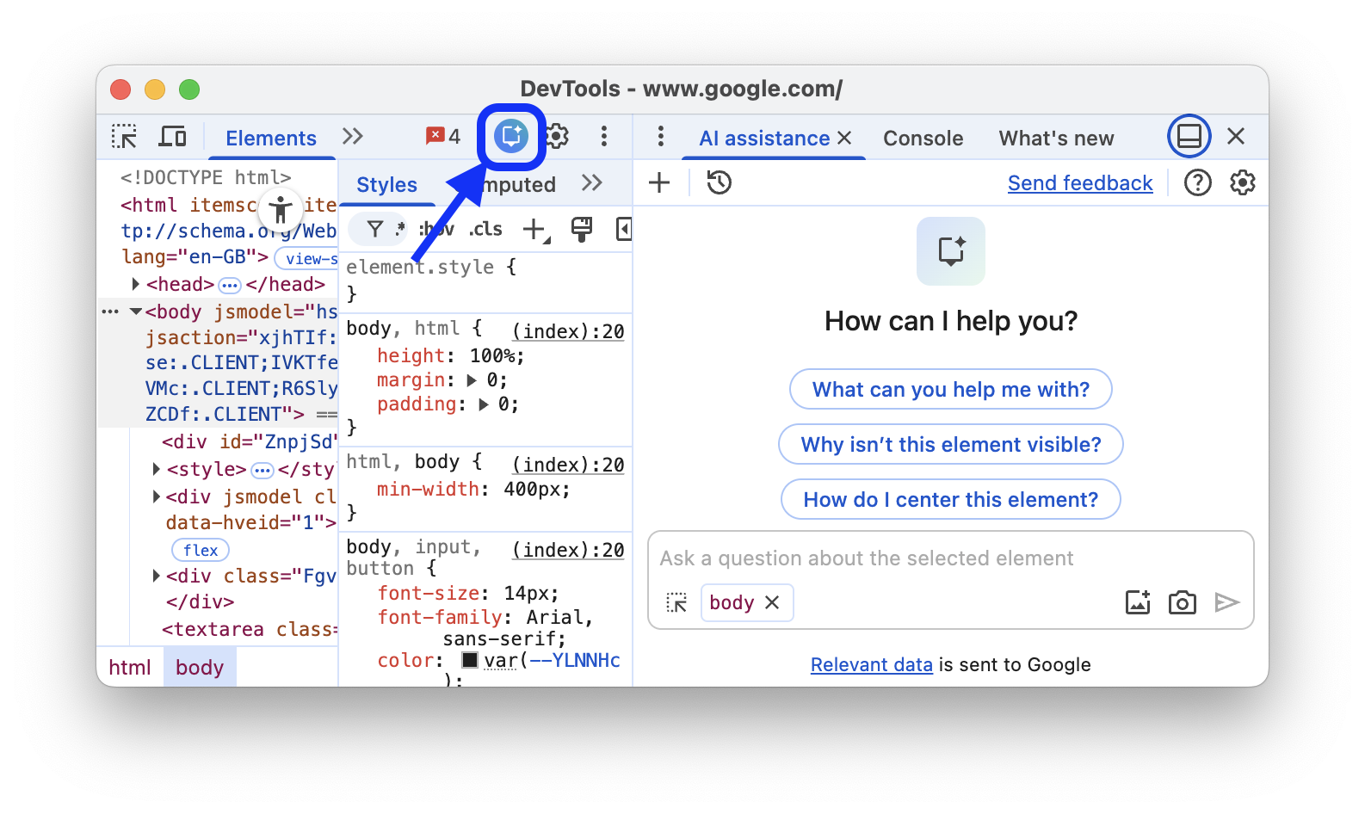Open the What's new tab
Image resolution: width=1365 pixels, height=814 pixels.
(1056, 139)
